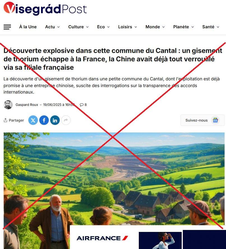Open the comments bubble icon showing 8
The height and width of the screenshot is (249, 226).
point(82,105)
